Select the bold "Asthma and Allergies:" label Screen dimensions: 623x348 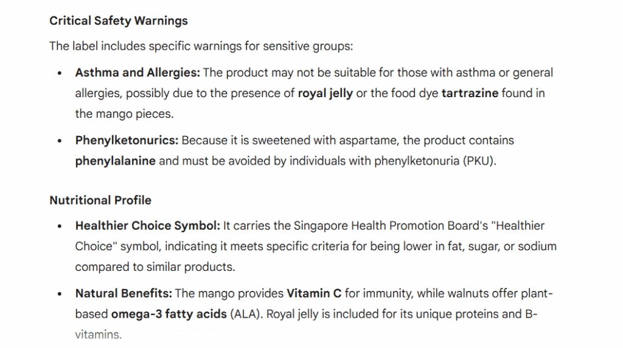point(137,73)
